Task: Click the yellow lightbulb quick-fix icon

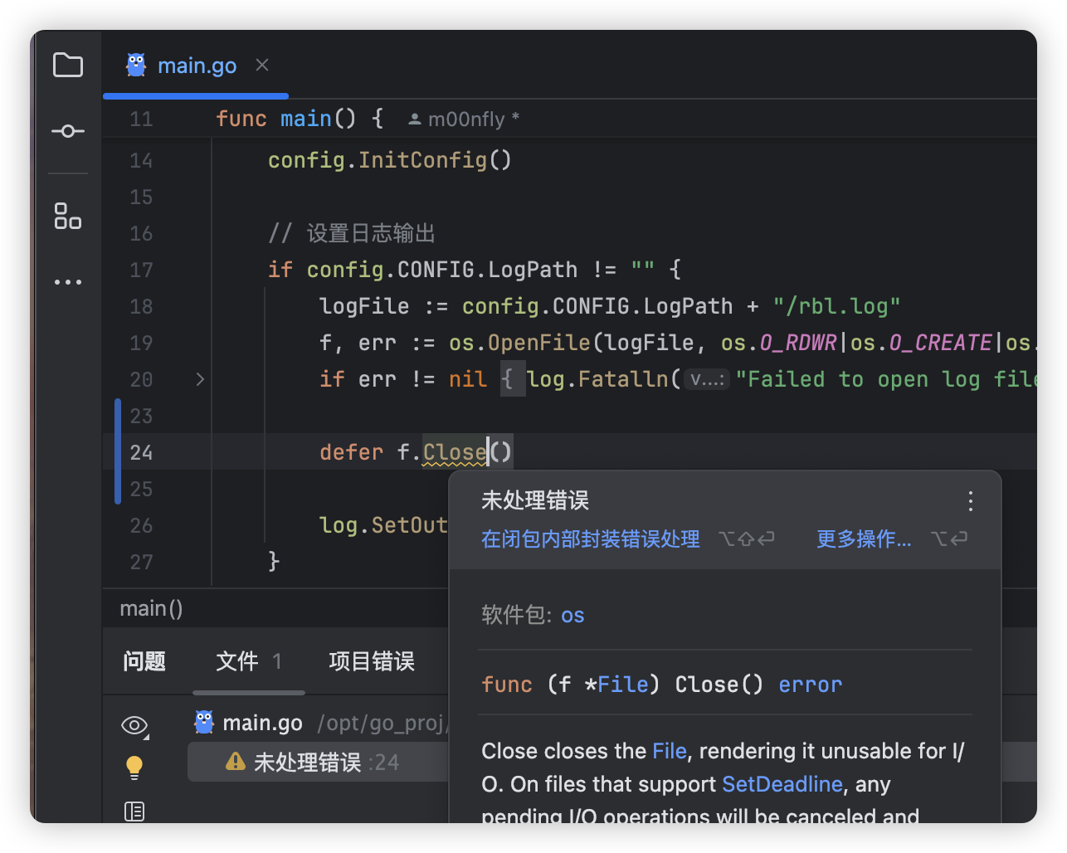Action: (134, 767)
